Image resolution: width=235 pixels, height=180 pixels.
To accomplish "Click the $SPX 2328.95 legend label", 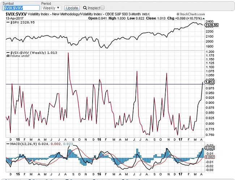I will [21, 22].
